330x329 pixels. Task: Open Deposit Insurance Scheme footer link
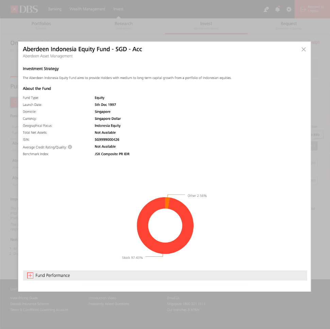coord(30,304)
